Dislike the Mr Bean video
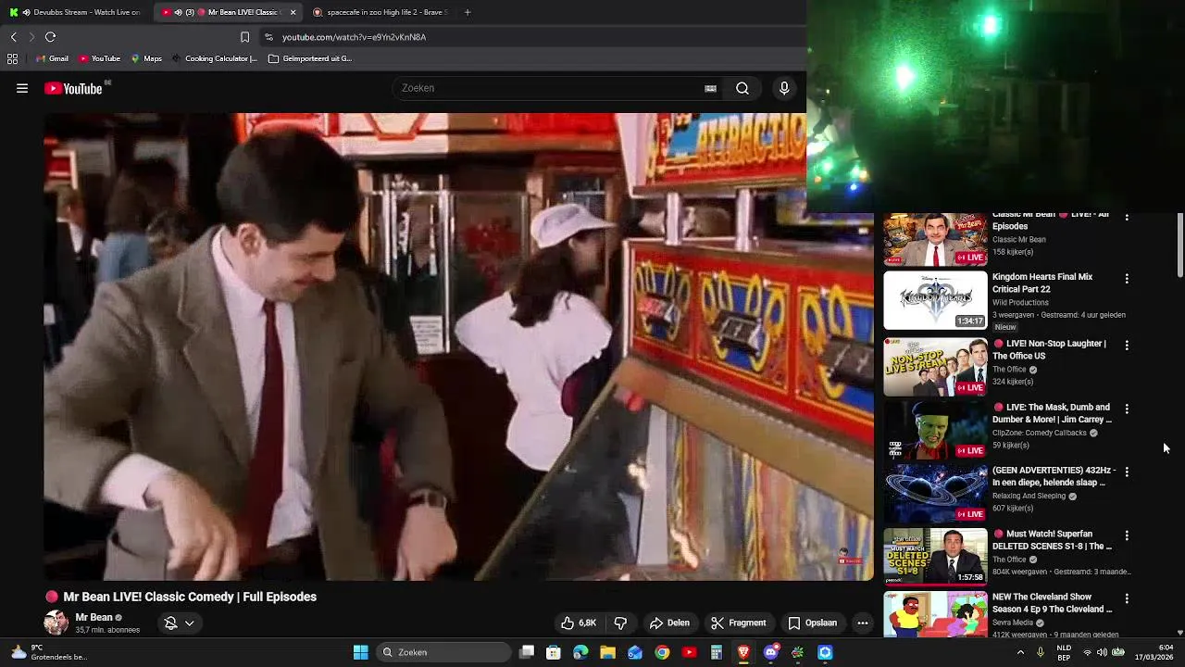 click(x=620, y=623)
